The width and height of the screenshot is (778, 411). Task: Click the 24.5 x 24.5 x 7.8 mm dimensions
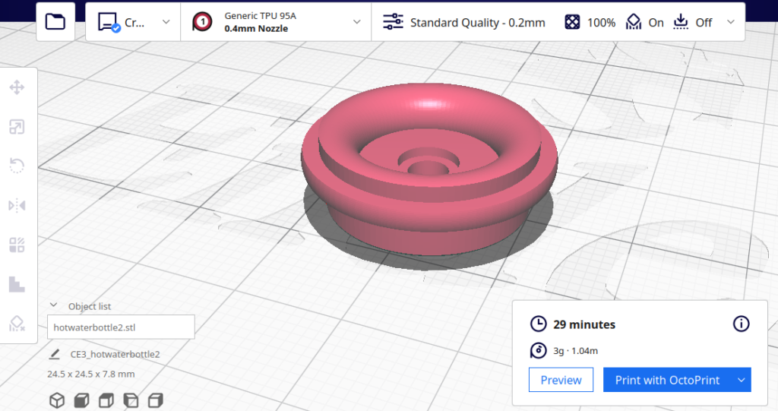click(91, 375)
